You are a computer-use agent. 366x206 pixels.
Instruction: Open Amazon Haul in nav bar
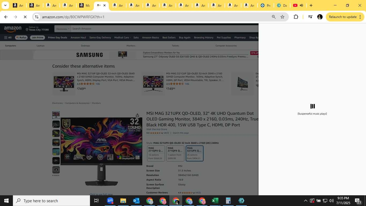pyautogui.click(x=78, y=38)
